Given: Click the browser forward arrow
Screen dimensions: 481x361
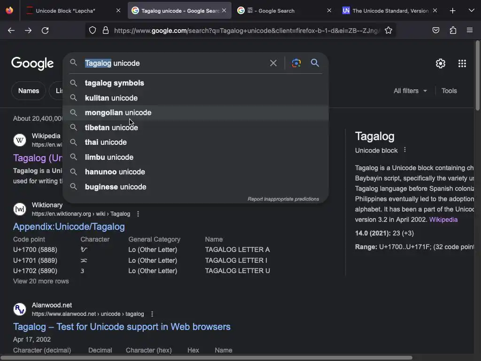Looking at the screenshot, I should pyautogui.click(x=28, y=31).
